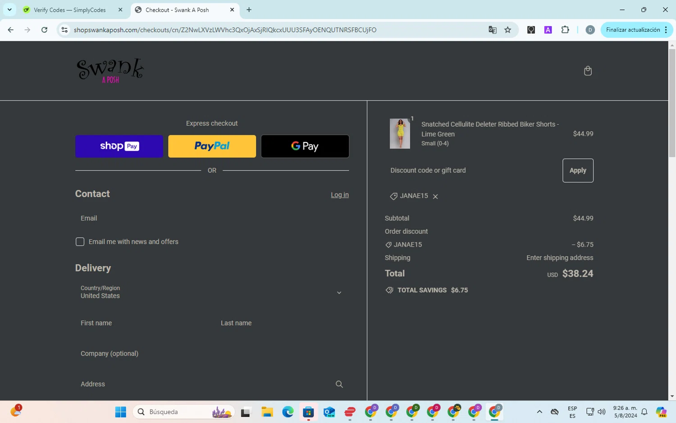Click the Subtotal $44.99 value
This screenshot has width=676, height=423.
tap(583, 218)
